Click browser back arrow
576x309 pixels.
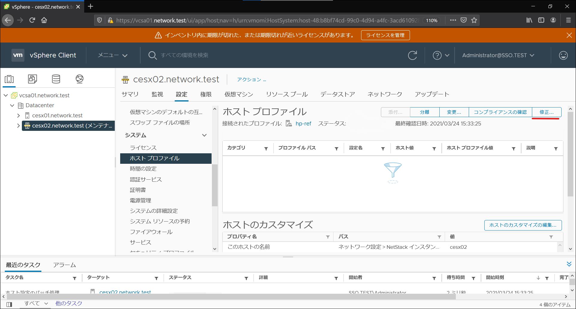click(x=8, y=20)
